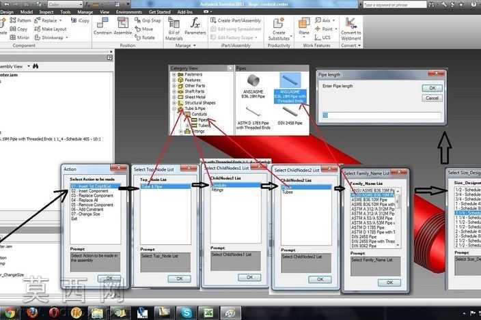Open the Environments ribbon tab
Image resolution: width=481 pixels, height=320 pixels.
(129, 12)
